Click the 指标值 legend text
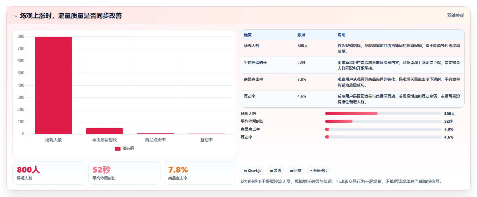Screen dimensions: 477x197 point(128,148)
